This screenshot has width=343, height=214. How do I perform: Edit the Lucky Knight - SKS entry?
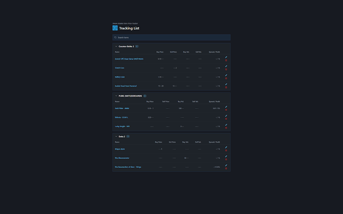pyautogui.click(x=226, y=125)
